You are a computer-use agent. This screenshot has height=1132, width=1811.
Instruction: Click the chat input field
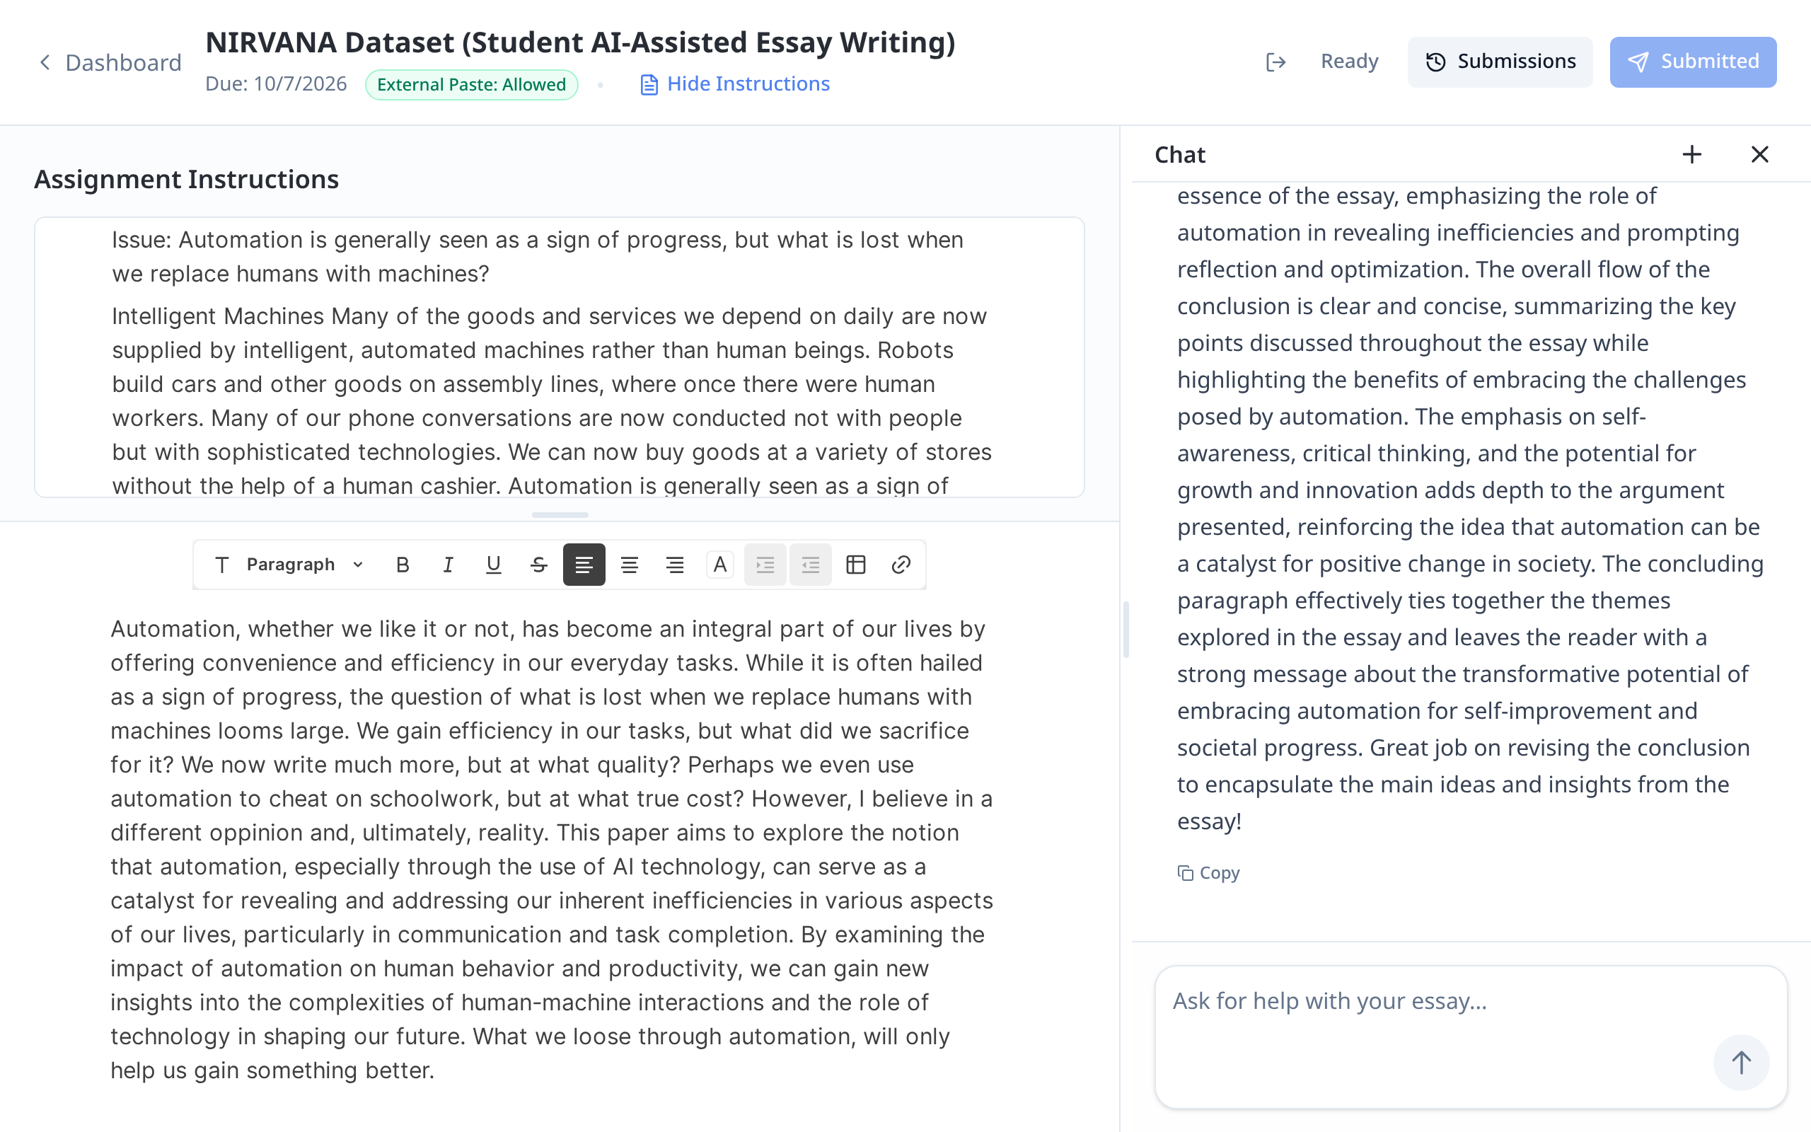tap(1471, 1037)
